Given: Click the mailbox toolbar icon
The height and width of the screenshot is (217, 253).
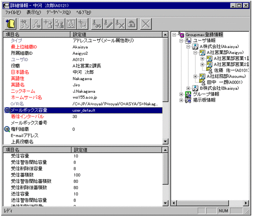Looking at the screenshot, I should point(131,24).
